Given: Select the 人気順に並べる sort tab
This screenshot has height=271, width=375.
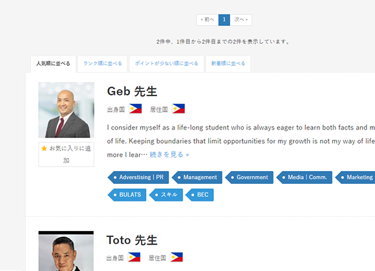Looking at the screenshot, I should pos(53,64).
